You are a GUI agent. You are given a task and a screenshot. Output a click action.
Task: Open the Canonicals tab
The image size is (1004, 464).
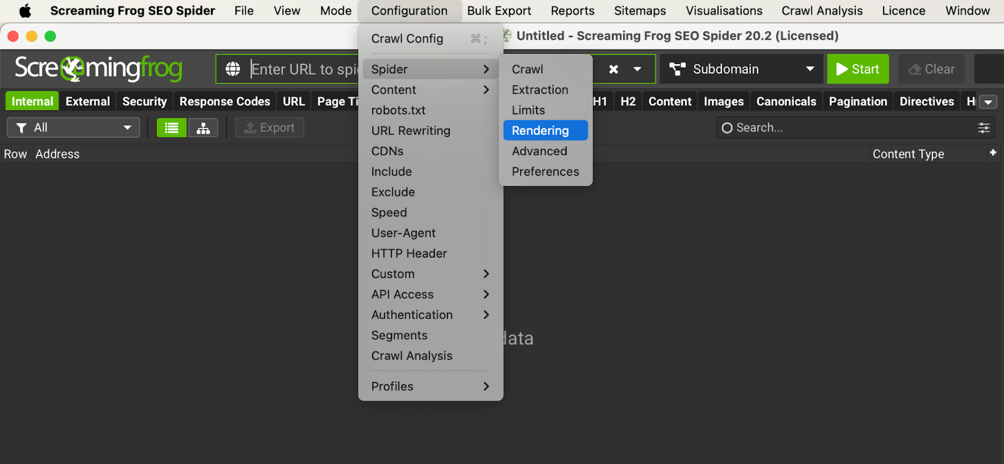pyautogui.click(x=786, y=102)
